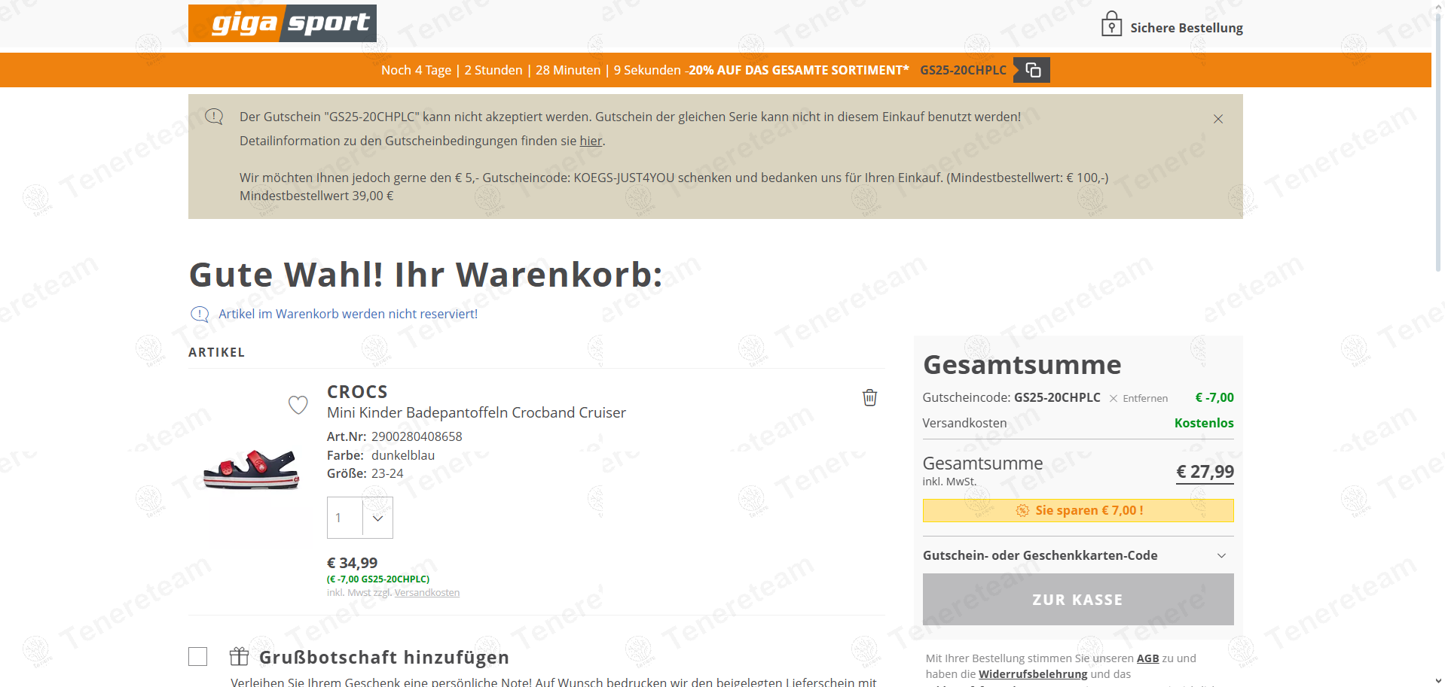1445x687 pixels.
Task: Click the savings percent badge icon
Action: 1022,510
